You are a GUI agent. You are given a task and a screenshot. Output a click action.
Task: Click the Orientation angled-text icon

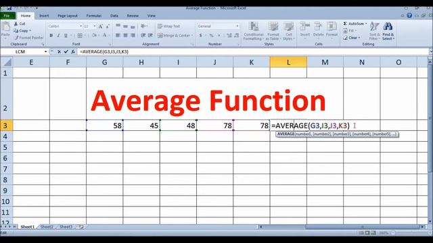point(143,26)
